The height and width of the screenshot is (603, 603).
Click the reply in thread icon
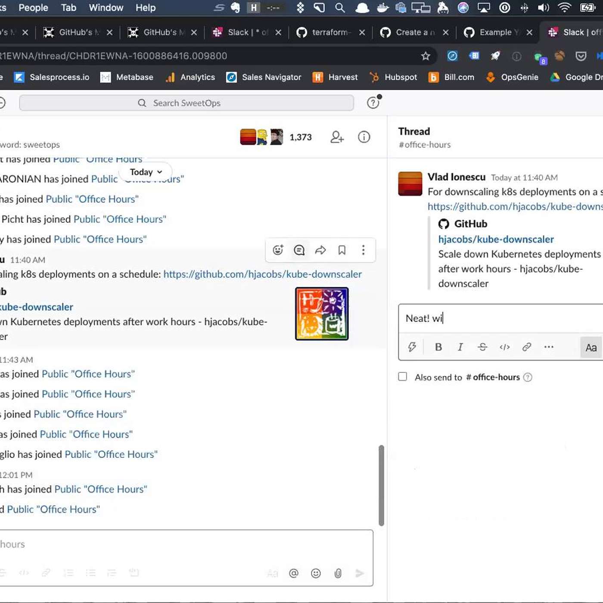[x=299, y=250]
